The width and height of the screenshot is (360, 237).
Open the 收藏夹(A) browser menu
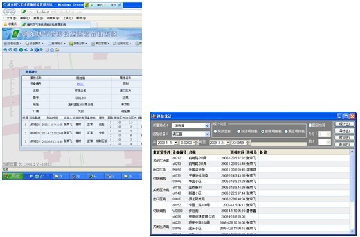point(53,18)
